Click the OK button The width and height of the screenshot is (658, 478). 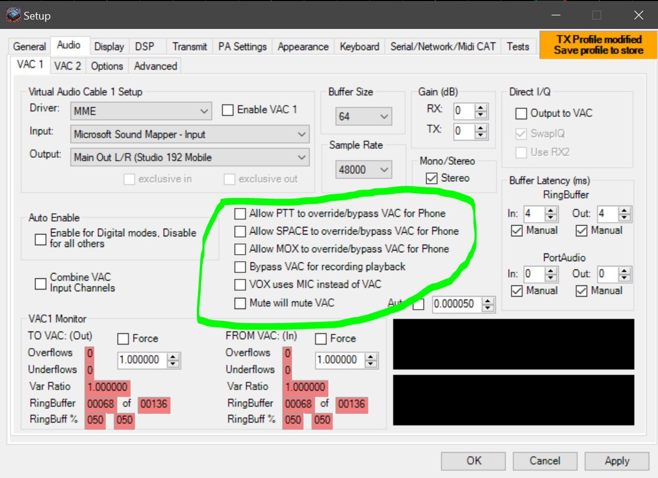click(474, 461)
